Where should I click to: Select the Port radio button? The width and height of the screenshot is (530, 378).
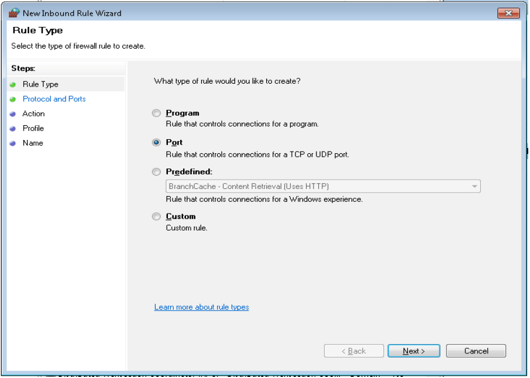(156, 142)
